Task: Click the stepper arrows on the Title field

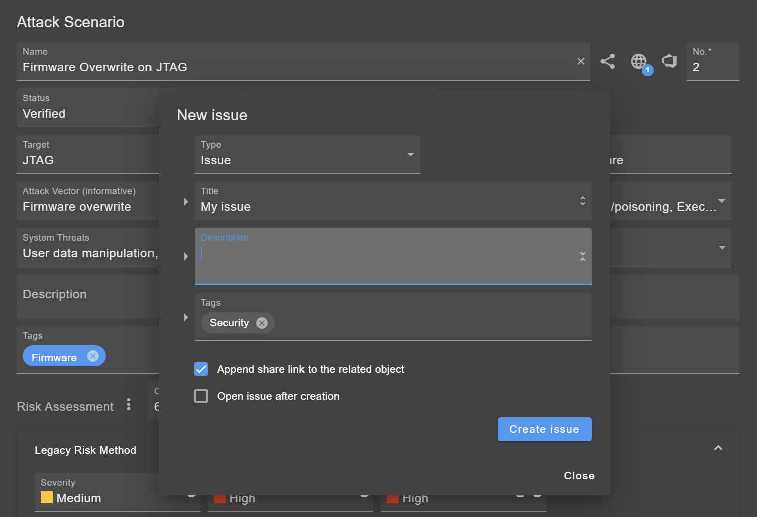Action: tap(583, 201)
